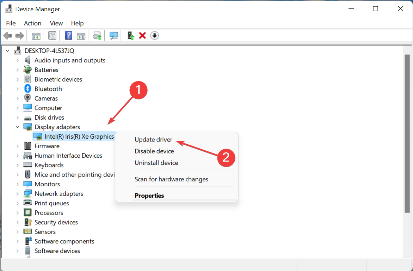The height and width of the screenshot is (271, 413).
Task: Click the Bluetooth category icon
Action: [27, 89]
